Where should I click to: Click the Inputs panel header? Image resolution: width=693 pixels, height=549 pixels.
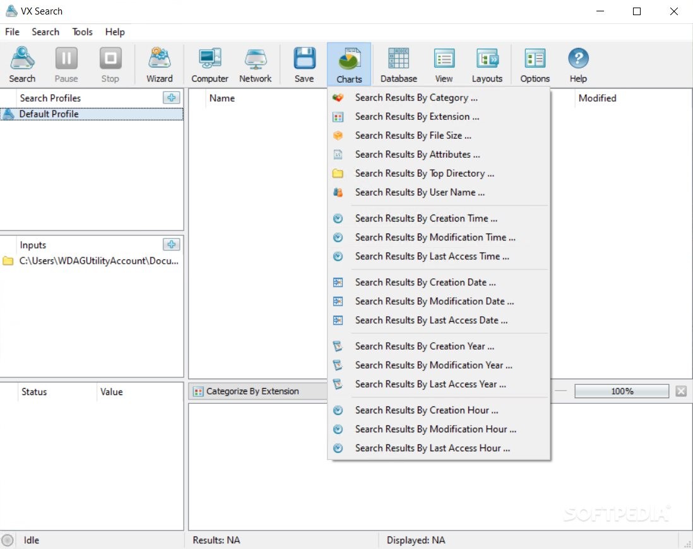[33, 245]
